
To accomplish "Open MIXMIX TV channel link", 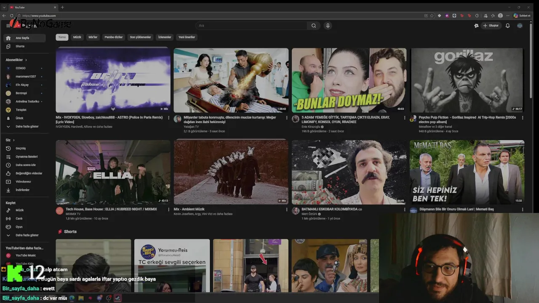I will (73, 214).
